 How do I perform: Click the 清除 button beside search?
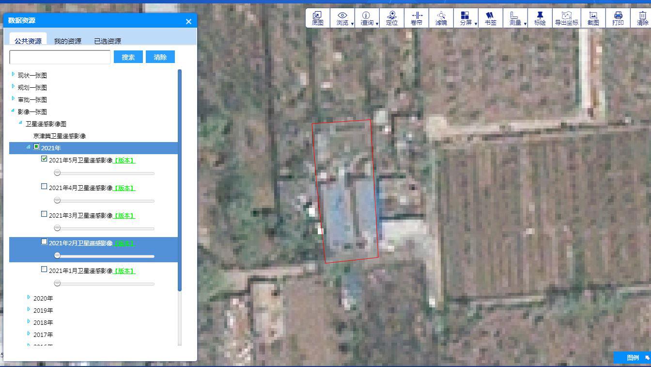[160, 57]
